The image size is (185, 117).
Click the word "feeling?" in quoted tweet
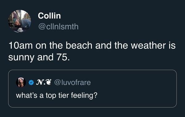[84, 95]
